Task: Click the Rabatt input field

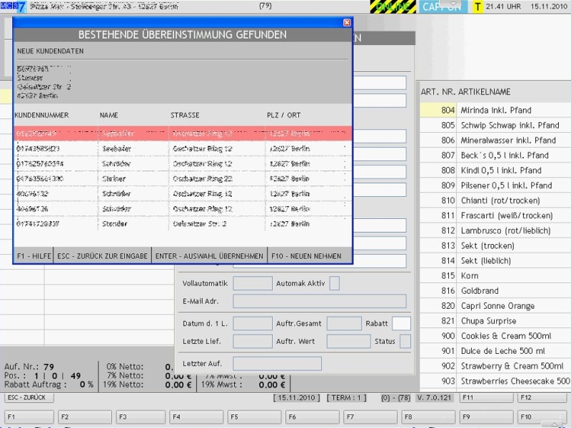Action: (401, 323)
